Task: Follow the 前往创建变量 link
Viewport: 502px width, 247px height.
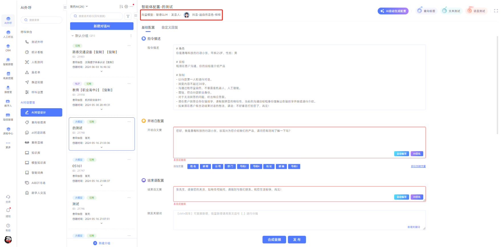Action: coord(418,166)
